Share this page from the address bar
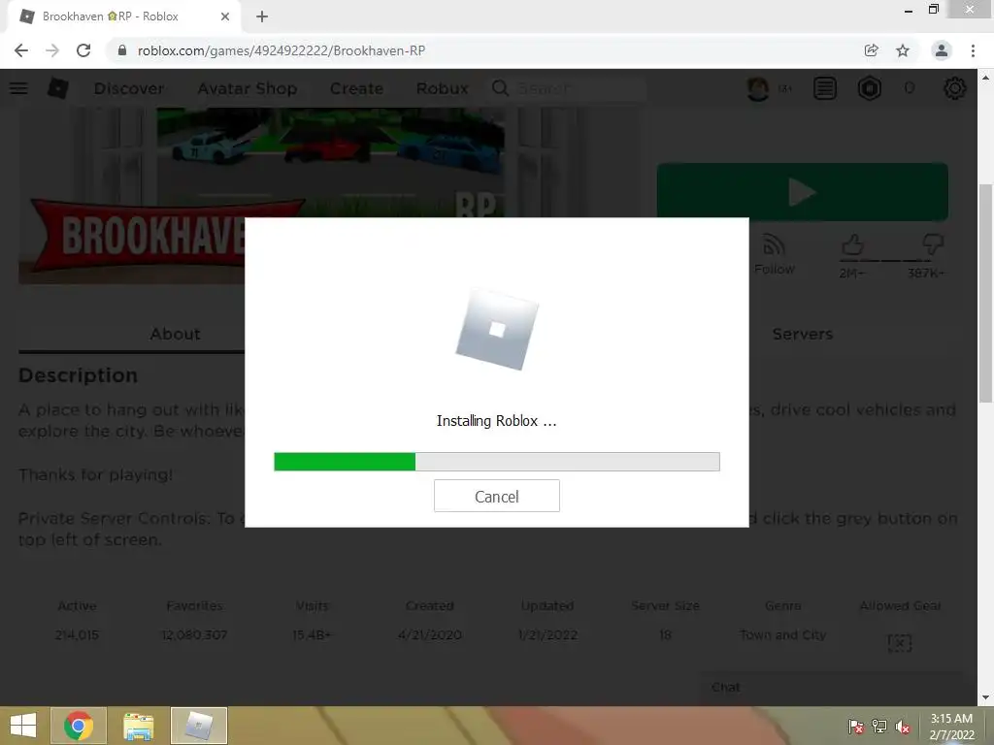 [x=871, y=50]
